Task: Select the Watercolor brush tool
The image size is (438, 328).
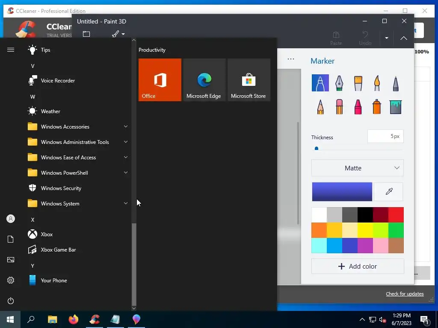Action: (377, 83)
